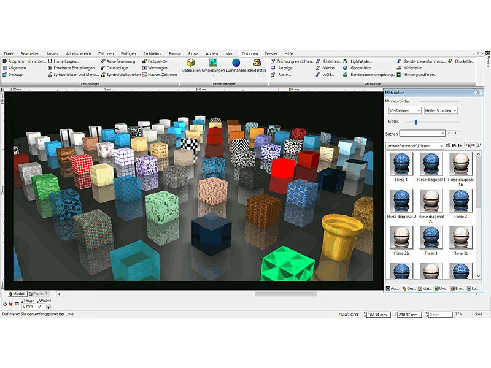The height and width of the screenshot is (368, 491).
Task: Toggle GEO mode in the status bar
Action: click(355, 315)
